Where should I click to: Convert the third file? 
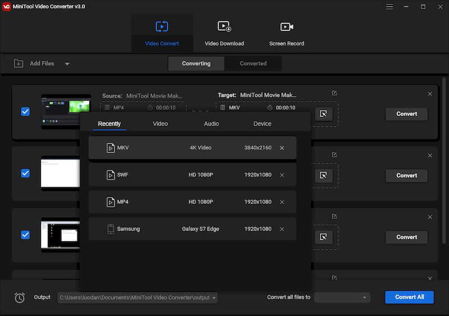click(406, 237)
